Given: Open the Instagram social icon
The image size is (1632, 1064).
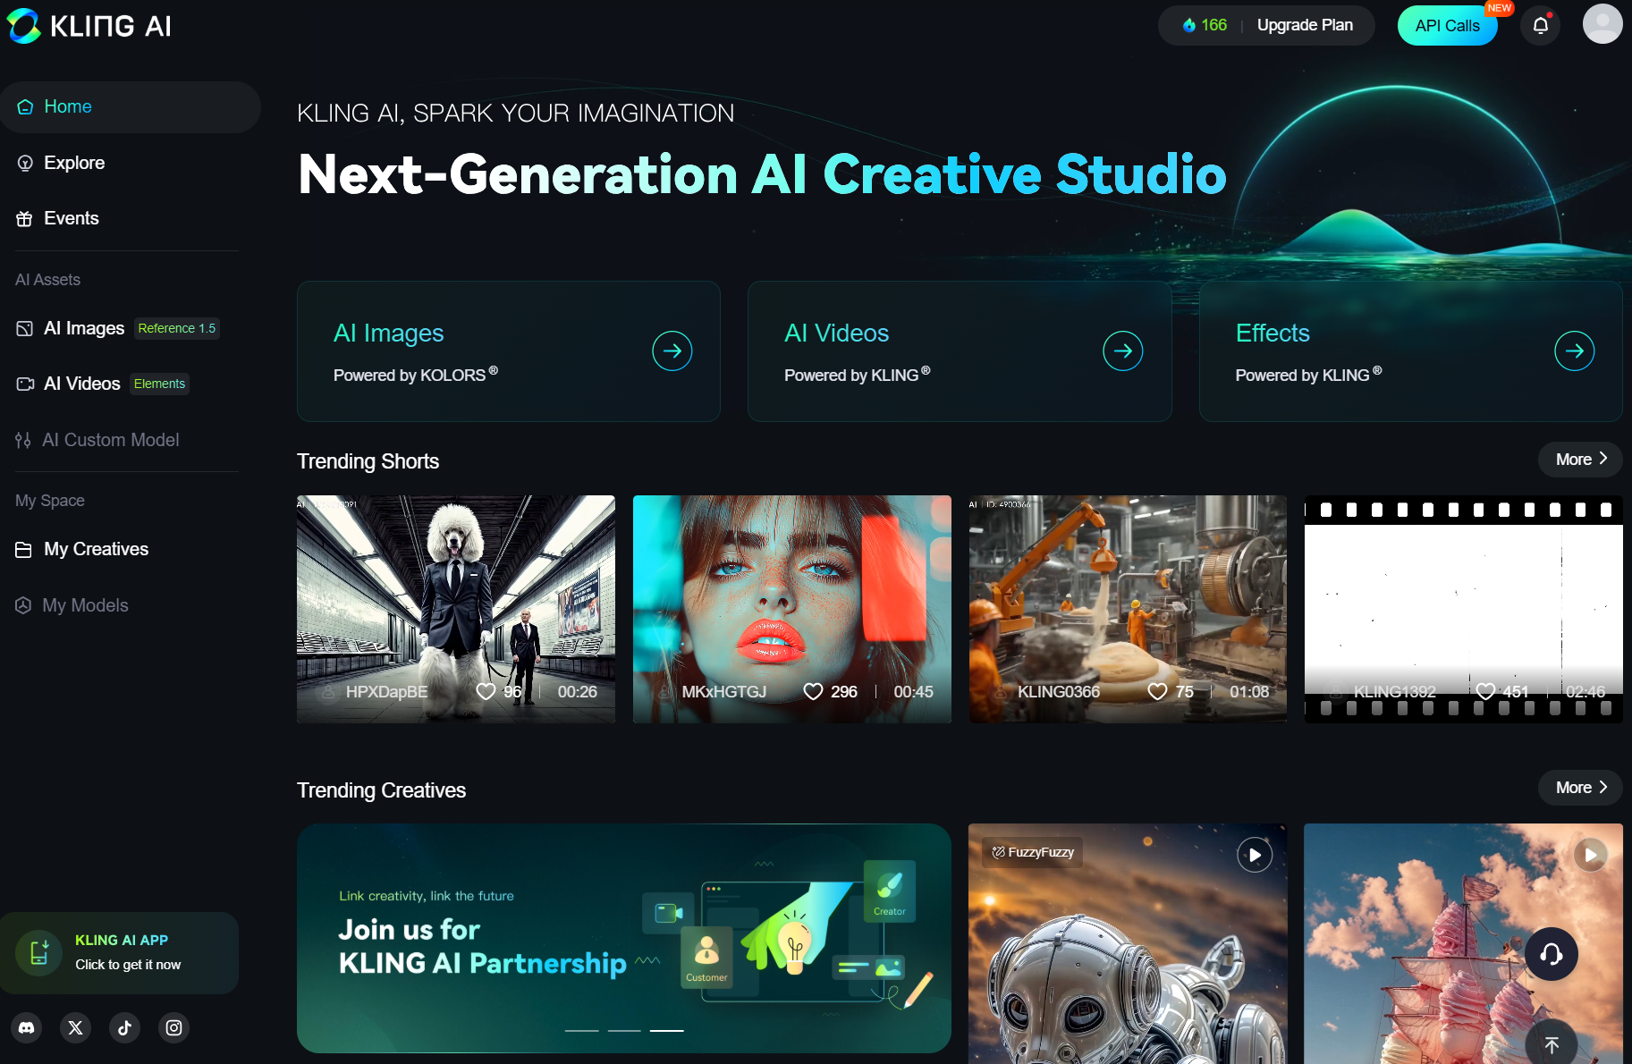Looking at the screenshot, I should [174, 1027].
